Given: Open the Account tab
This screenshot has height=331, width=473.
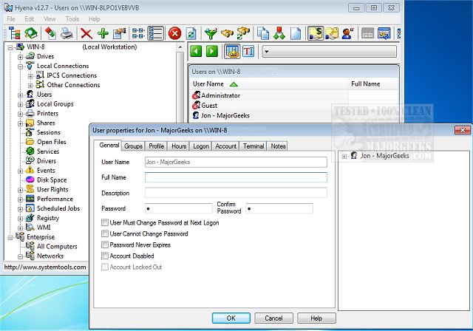Looking at the screenshot, I should pos(225,146).
